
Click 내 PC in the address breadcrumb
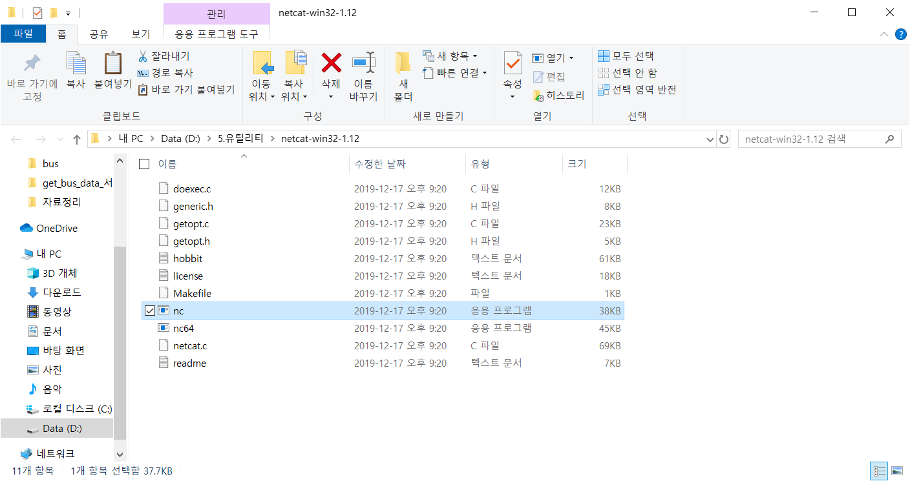pos(131,139)
